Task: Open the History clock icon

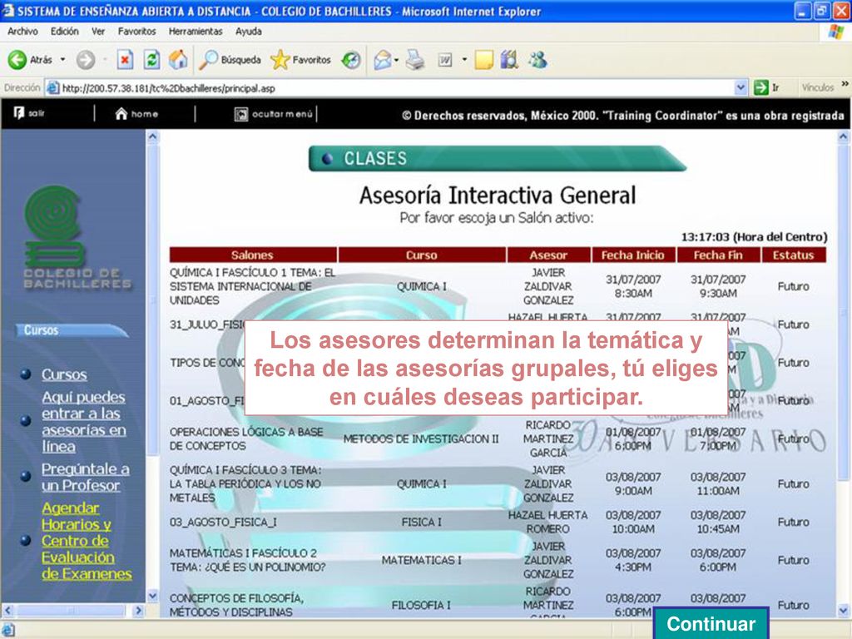Action: pos(351,60)
